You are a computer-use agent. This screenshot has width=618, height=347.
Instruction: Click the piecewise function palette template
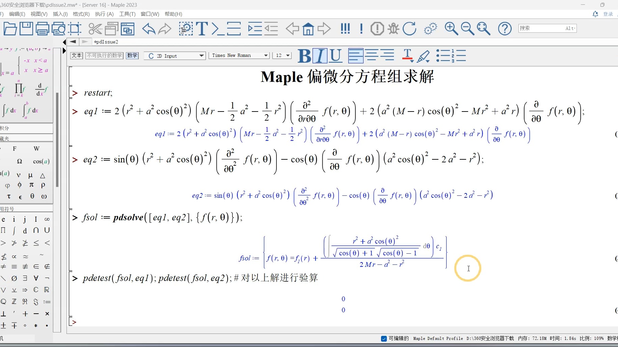pyautogui.click(x=34, y=65)
